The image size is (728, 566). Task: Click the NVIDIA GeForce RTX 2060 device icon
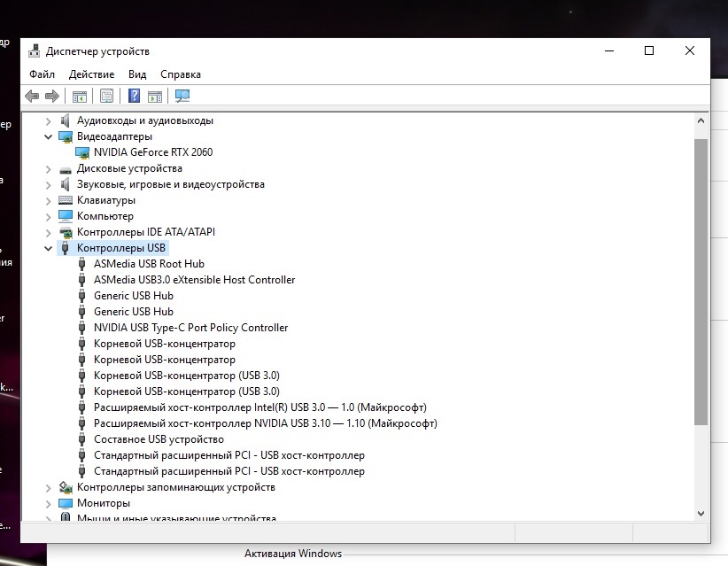[x=82, y=152]
